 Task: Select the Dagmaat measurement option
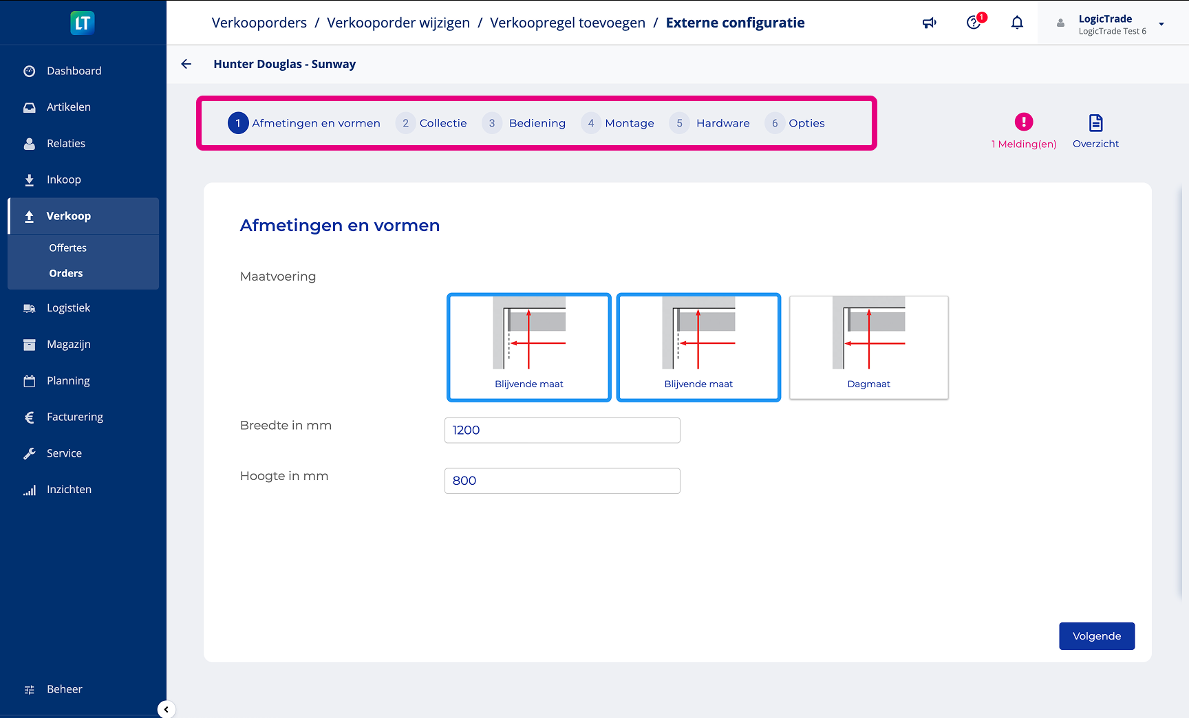click(x=868, y=347)
